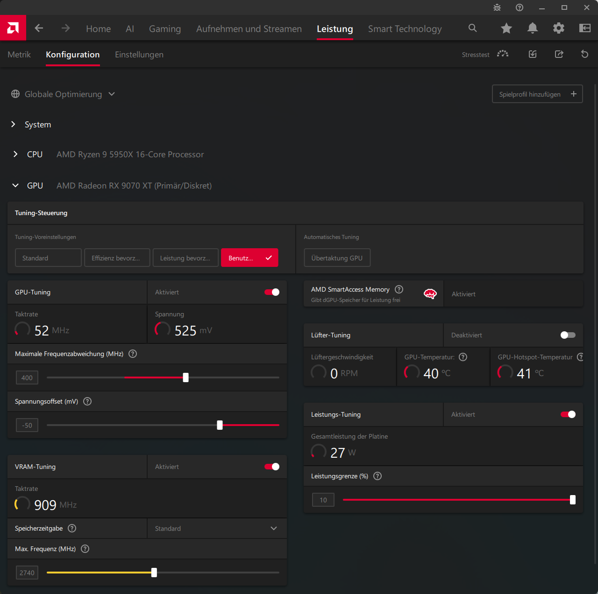This screenshot has height=594, width=598.
Task: Click the import profile icon
Action: click(533, 54)
